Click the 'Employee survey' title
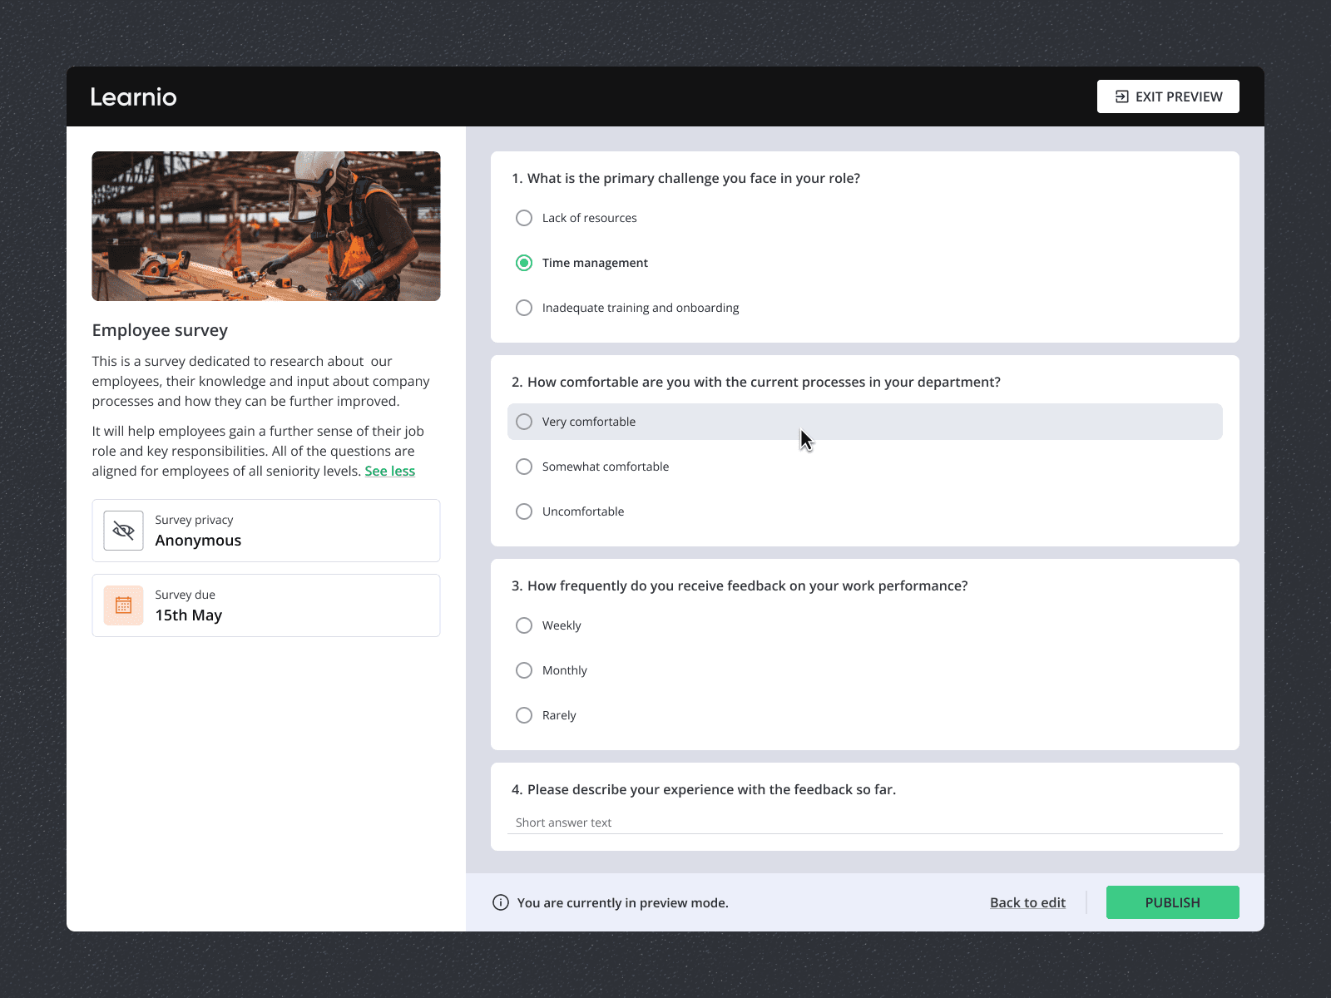Image resolution: width=1331 pixels, height=998 pixels. pos(160,330)
